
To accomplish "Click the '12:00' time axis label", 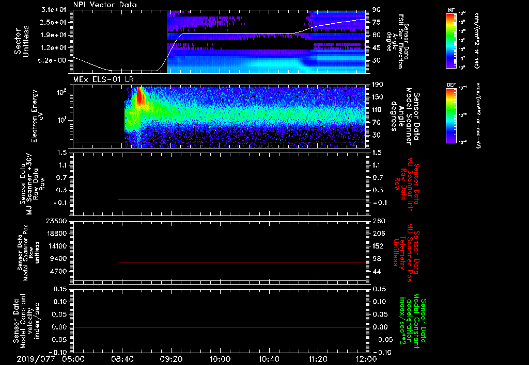I will click(x=366, y=359).
